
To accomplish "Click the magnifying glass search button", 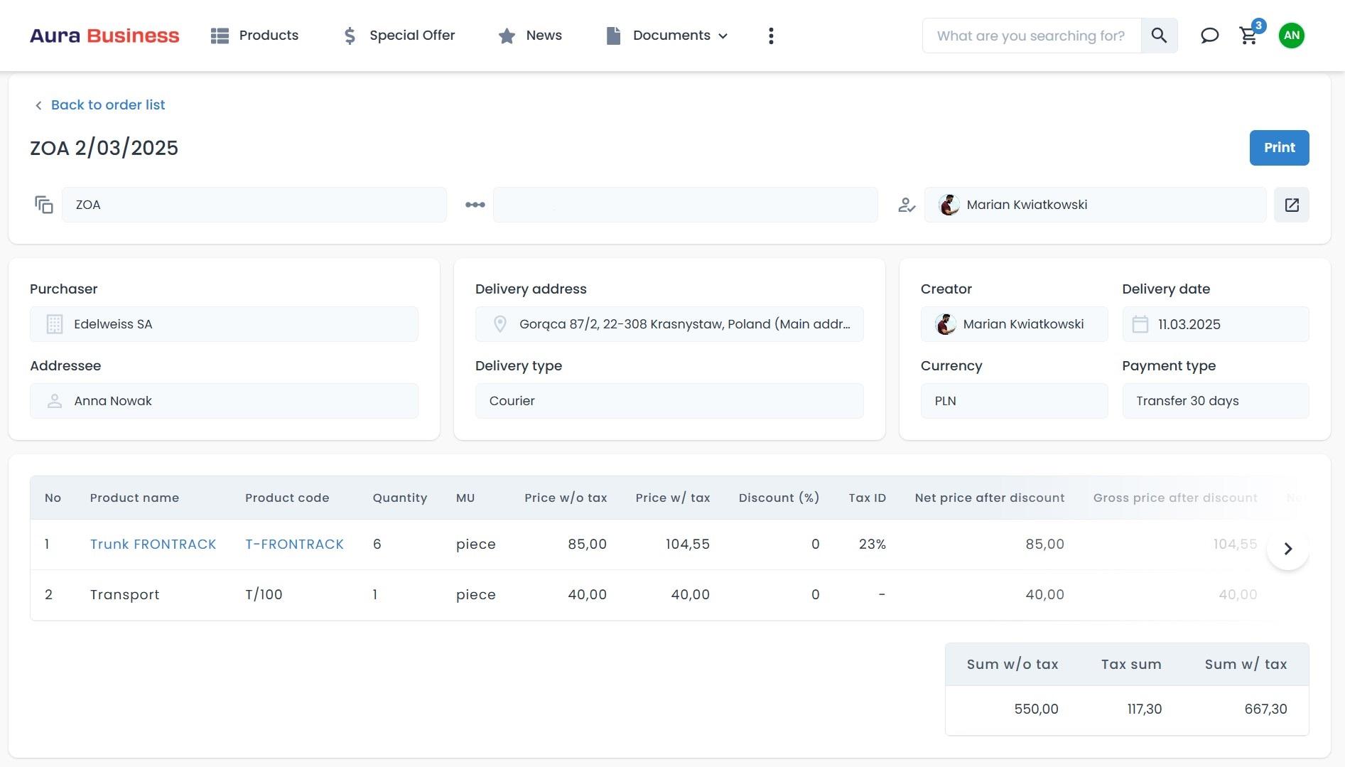I will click(1159, 36).
